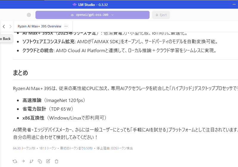The image size is (238, 167).
Task: Open the openai/gpt-oss-20b model selector
Action: coord(92,15)
